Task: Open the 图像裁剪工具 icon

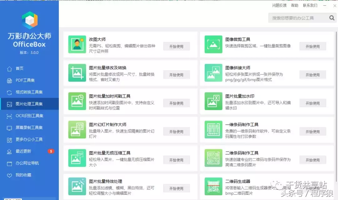Action: (213, 44)
